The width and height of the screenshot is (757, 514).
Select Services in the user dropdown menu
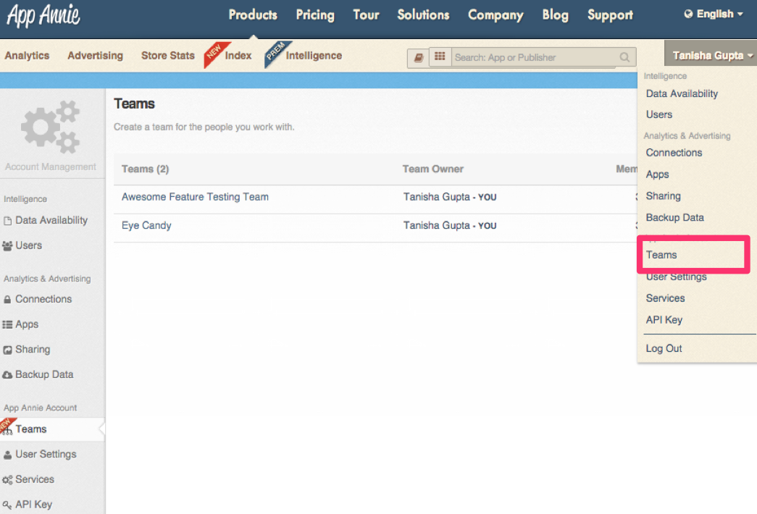[x=665, y=298]
